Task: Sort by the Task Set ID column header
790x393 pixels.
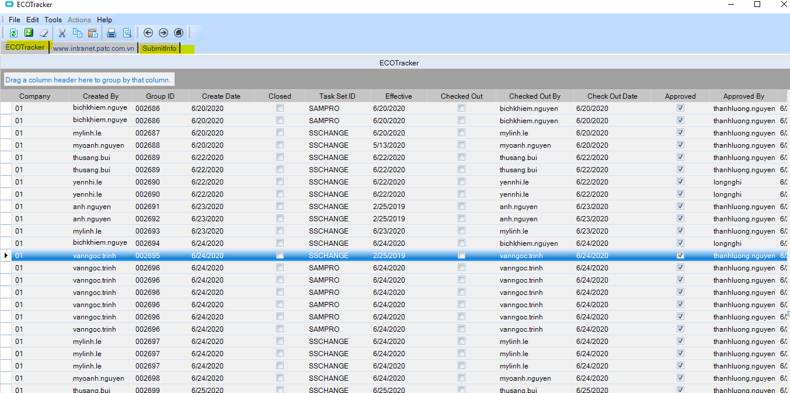Action: coord(337,96)
